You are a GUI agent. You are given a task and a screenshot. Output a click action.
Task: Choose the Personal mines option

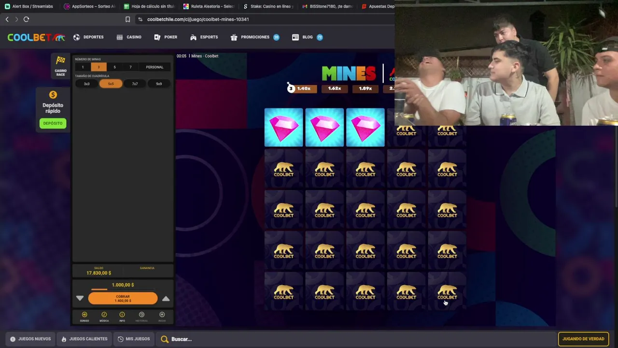(x=154, y=67)
